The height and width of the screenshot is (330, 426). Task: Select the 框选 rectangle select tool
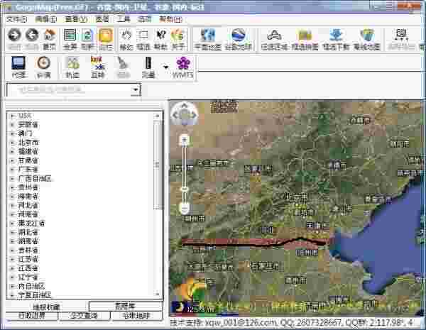(x=143, y=36)
